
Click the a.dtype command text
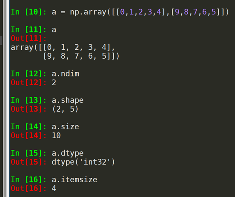pos(68,153)
